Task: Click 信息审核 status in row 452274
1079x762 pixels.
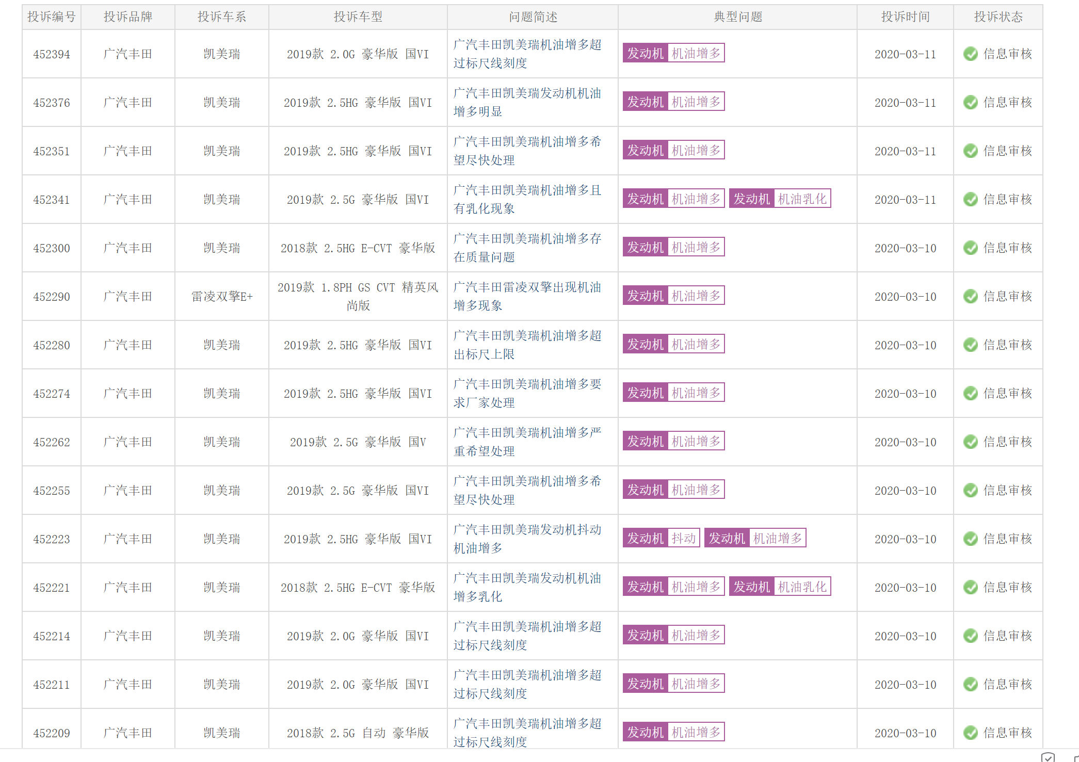Action: (1008, 393)
